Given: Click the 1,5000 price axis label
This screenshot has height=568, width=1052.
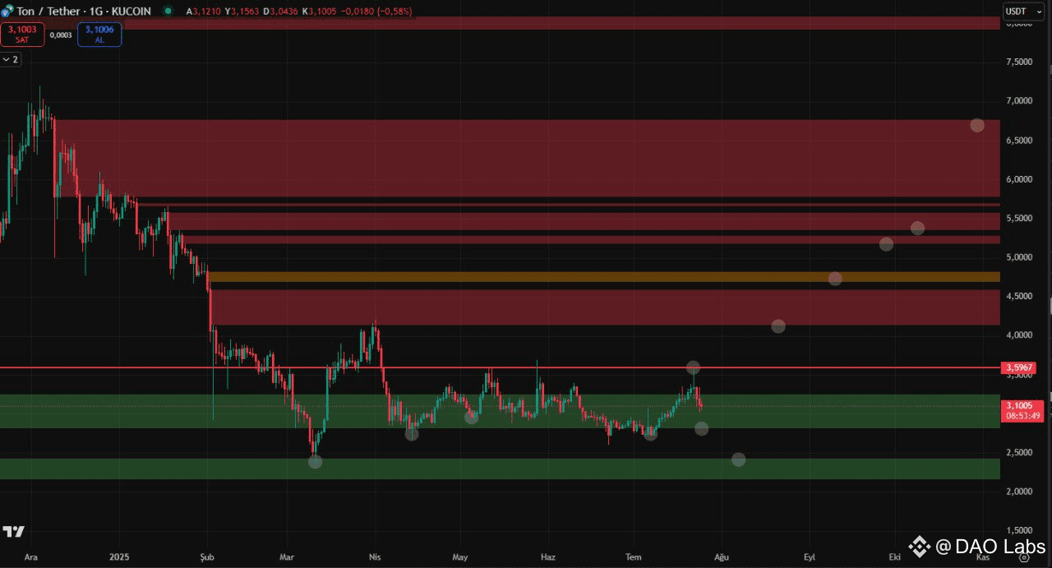Looking at the screenshot, I should coord(1019,531).
